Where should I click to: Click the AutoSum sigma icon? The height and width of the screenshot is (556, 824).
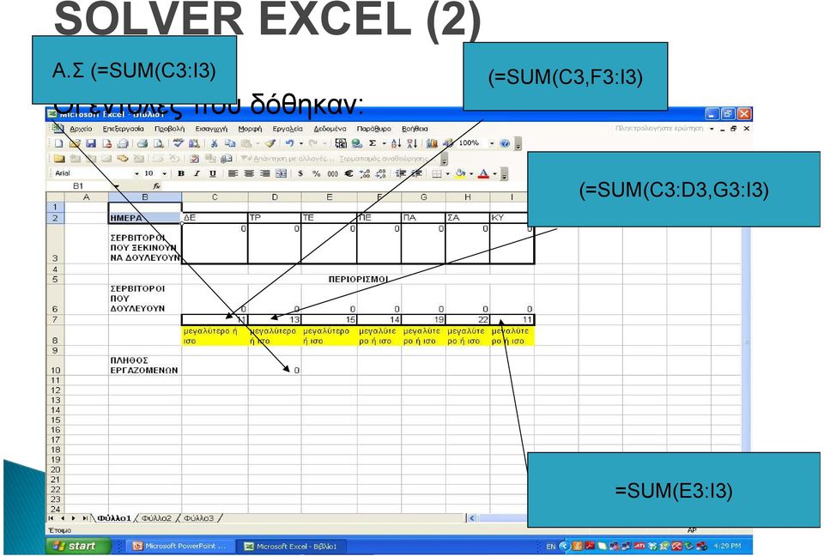pos(372,143)
